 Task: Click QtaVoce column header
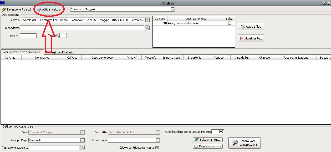tap(264, 58)
